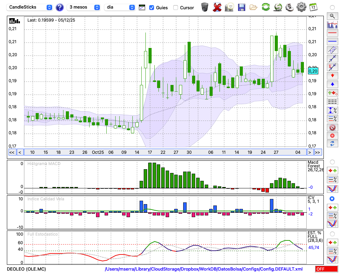Click the red prohibition sign icon
Image resolution: width=343 pixels, height=274 pixels.
click(x=332, y=127)
